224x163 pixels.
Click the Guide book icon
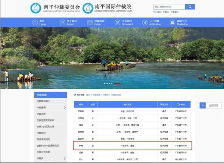click(90, 22)
